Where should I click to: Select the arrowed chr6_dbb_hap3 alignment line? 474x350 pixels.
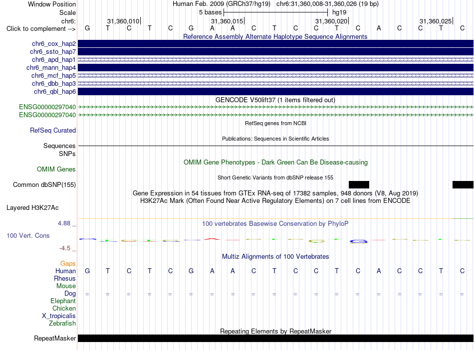click(276, 83)
